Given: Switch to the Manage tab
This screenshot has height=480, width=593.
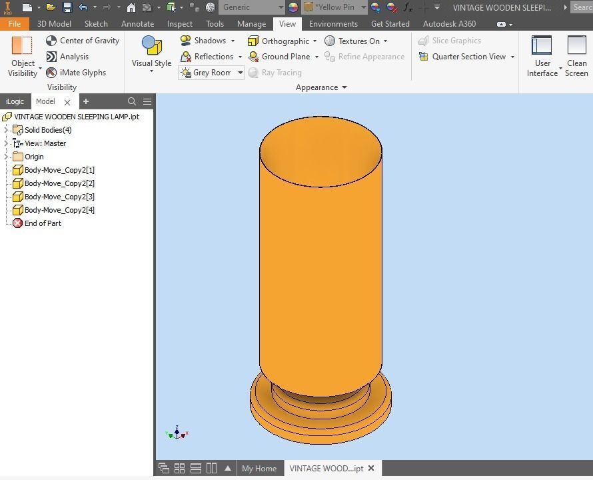Looking at the screenshot, I should (x=251, y=24).
